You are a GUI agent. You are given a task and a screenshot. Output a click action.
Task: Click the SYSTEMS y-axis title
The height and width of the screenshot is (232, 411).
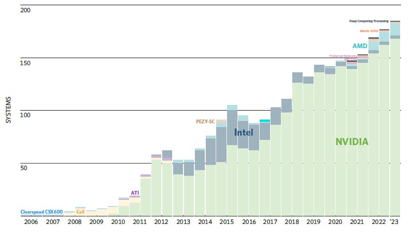click(x=9, y=110)
